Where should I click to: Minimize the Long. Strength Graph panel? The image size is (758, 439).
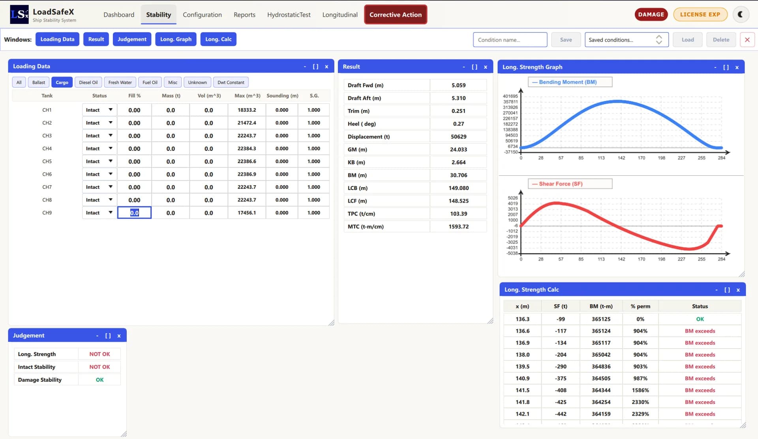tap(715, 68)
